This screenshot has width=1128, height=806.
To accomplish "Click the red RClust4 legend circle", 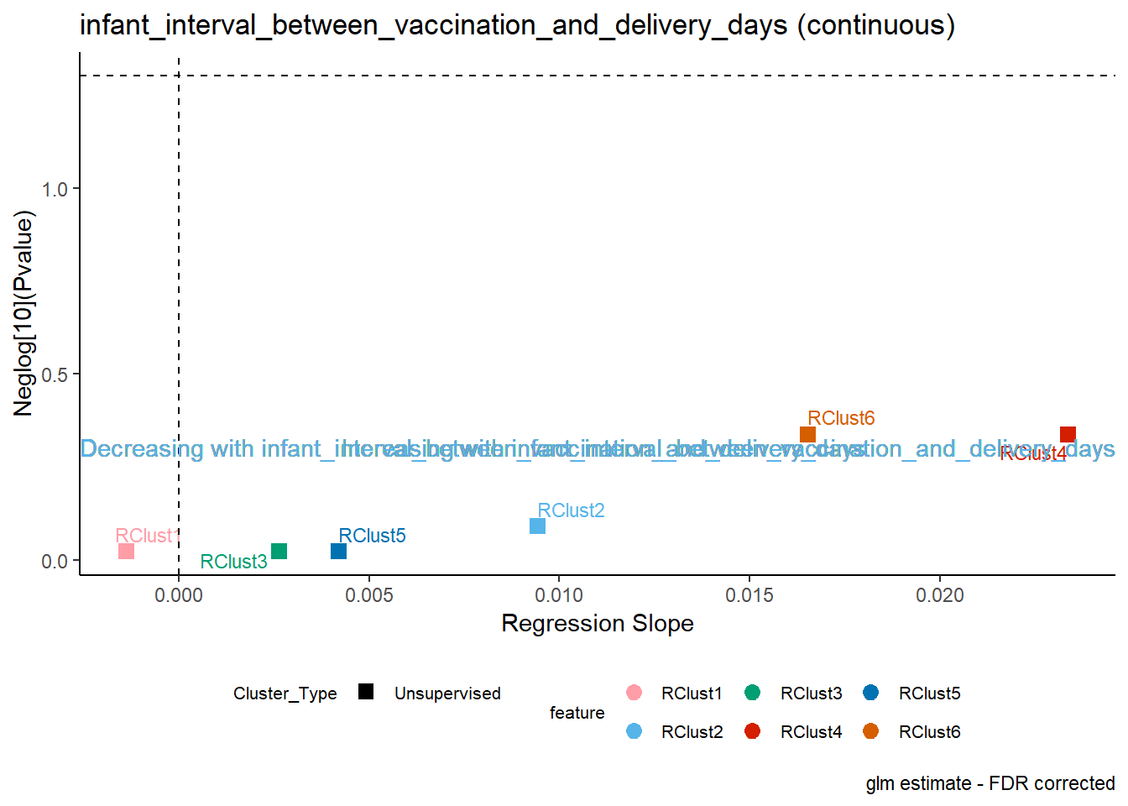I will (x=753, y=731).
